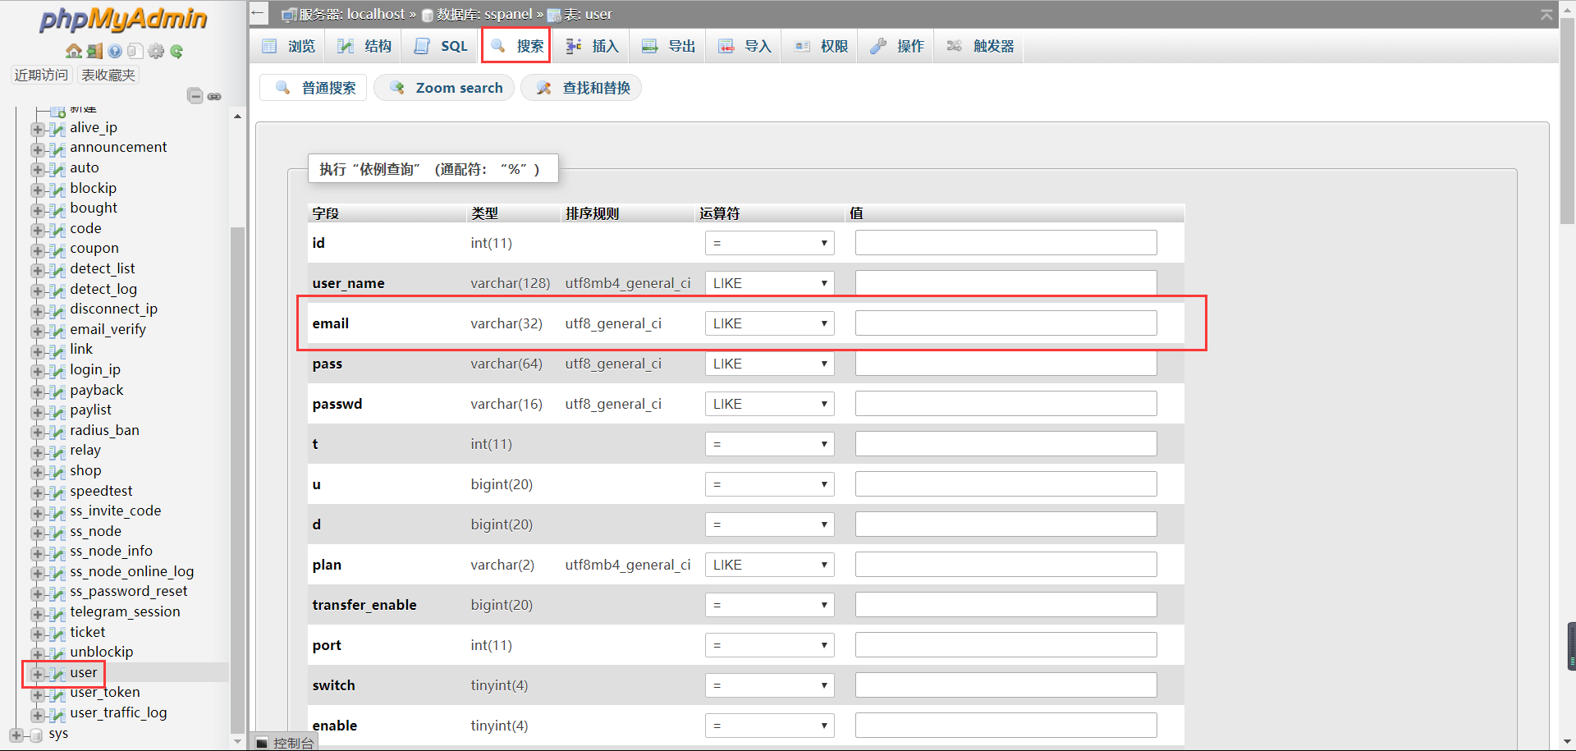Expand the sys database node
The width and height of the screenshot is (1576, 751).
point(16,735)
